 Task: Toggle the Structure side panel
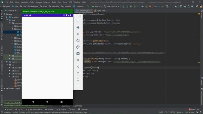pyautogui.click(x=2, y=51)
